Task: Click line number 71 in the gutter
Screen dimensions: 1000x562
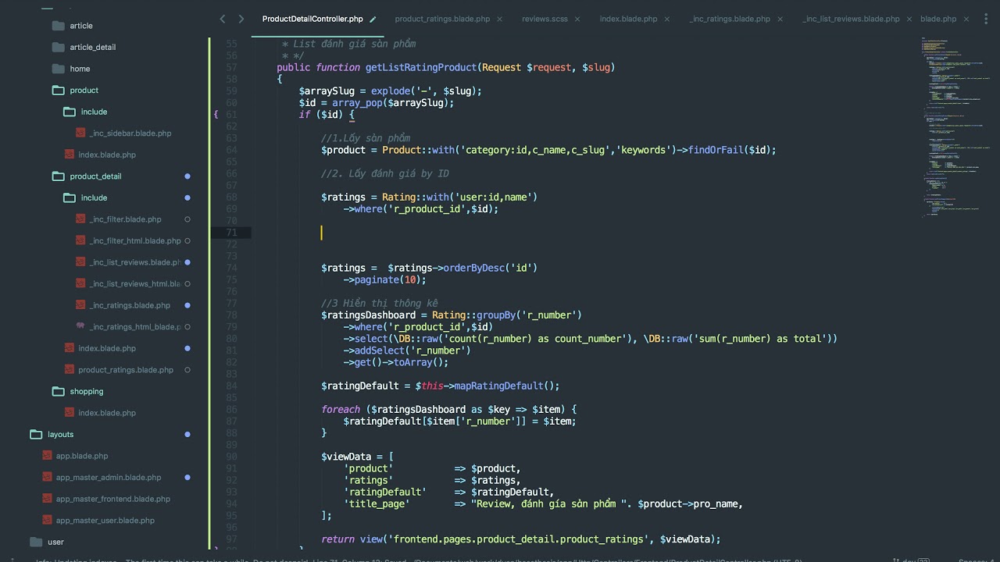Action: [231, 233]
